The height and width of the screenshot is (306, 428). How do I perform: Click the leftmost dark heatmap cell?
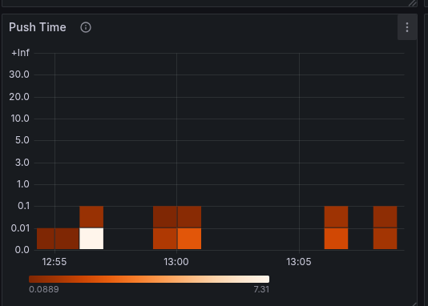(x=46, y=239)
